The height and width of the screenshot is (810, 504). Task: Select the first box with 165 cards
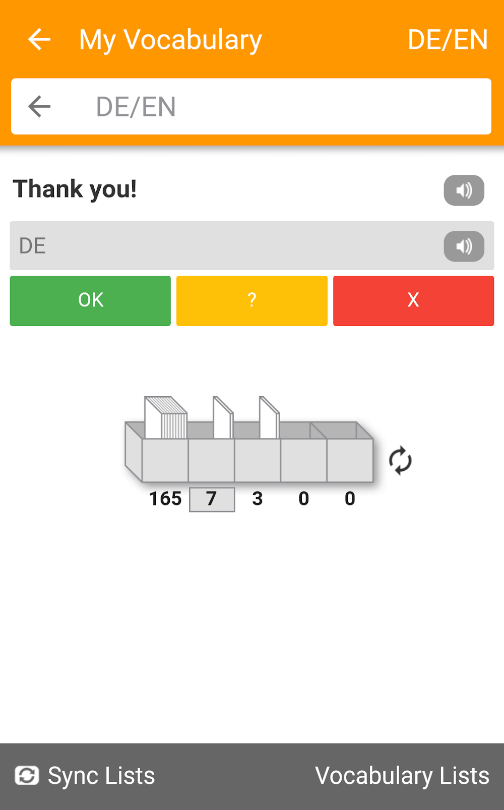[165, 499]
